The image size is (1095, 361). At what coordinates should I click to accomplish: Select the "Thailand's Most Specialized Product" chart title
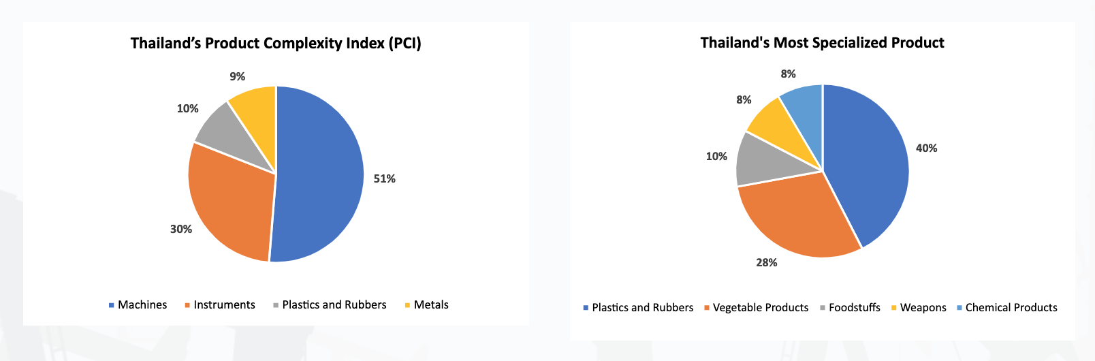click(x=822, y=43)
